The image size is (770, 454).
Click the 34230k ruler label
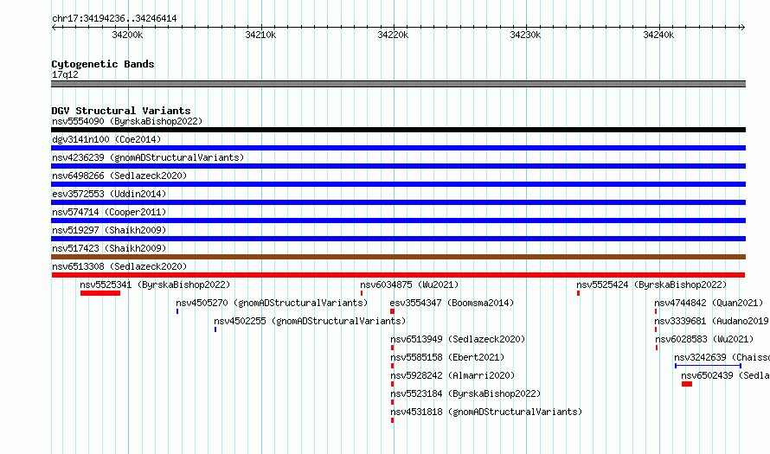coord(525,35)
